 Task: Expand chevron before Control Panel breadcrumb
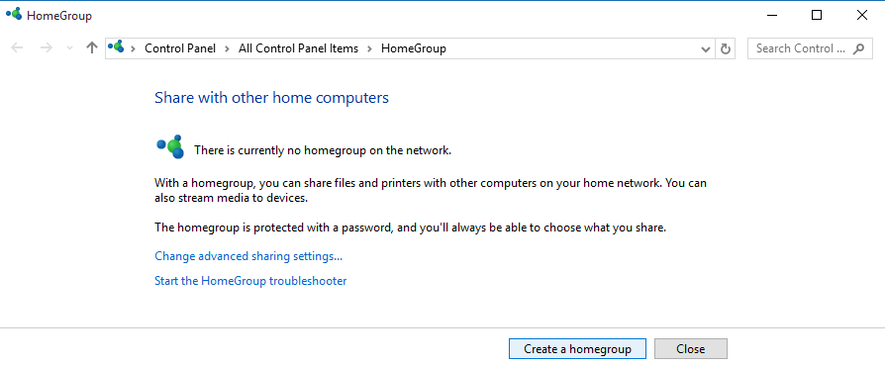134,48
